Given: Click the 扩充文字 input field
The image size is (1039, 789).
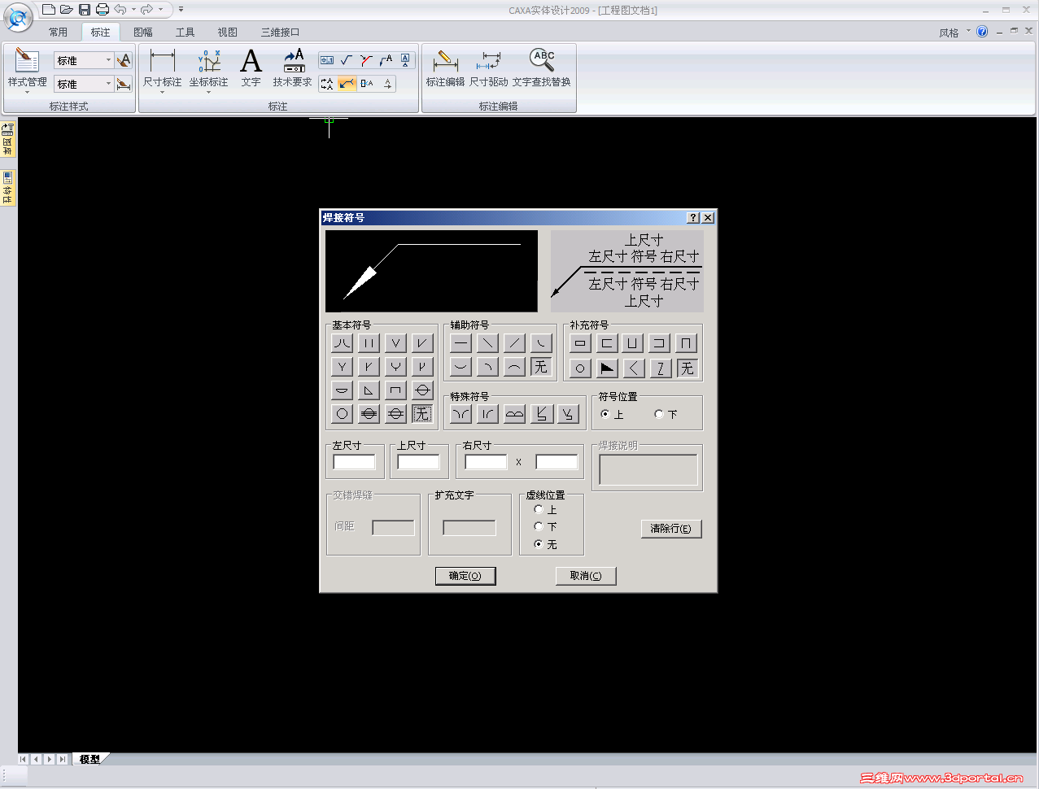Looking at the screenshot, I should (x=469, y=528).
